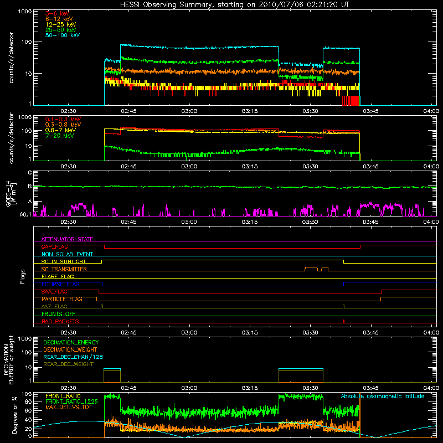The image size is (443, 443).
Task: Click the REAR_DEC_WEIGHT legend label
Action: (x=68, y=364)
